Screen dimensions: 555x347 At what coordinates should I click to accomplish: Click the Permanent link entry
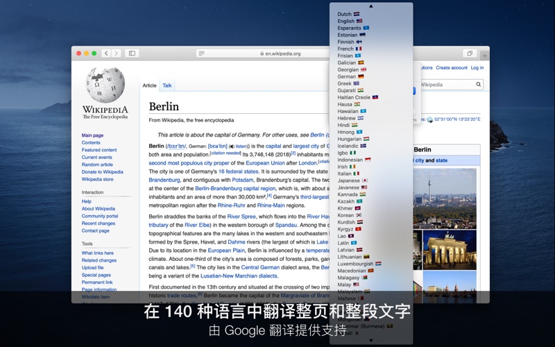coord(97,282)
